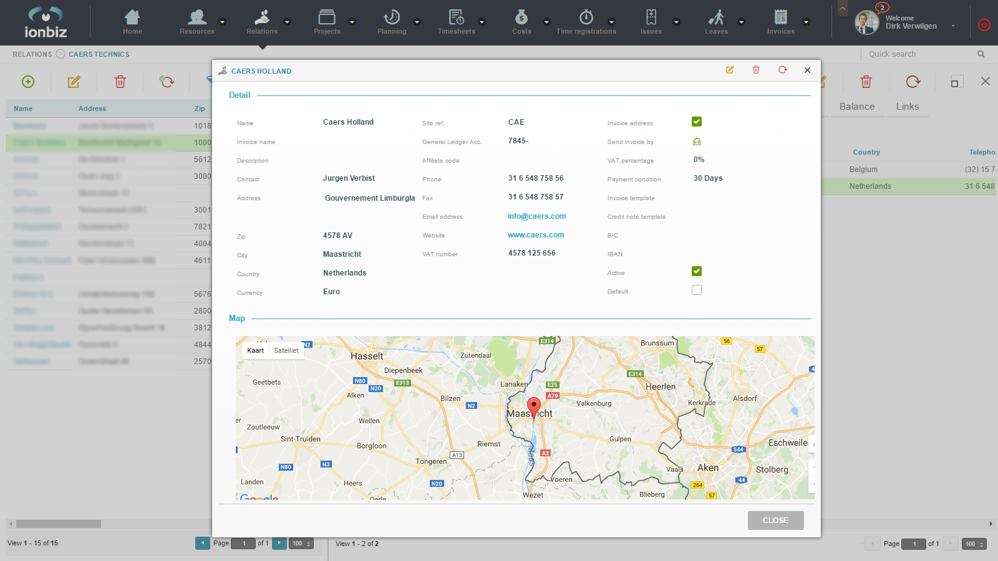Delete via the right panel trash icon
Viewport: 998px width, 561px height.
pos(866,82)
